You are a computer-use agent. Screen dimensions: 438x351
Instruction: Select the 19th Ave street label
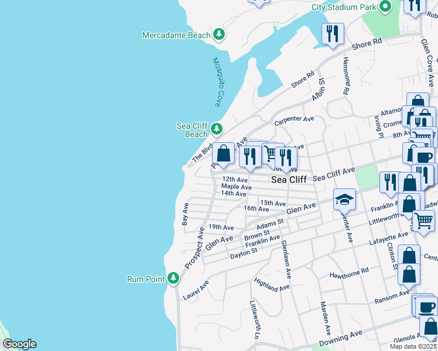click(221, 227)
